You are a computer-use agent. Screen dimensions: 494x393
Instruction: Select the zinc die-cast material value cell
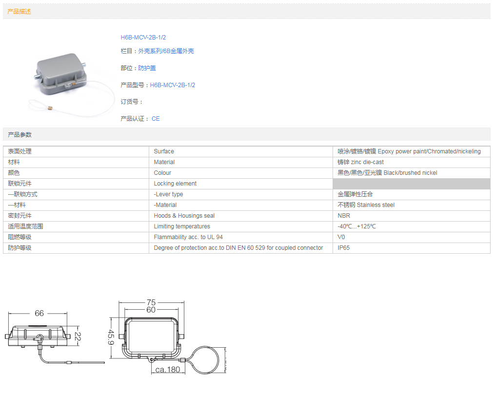pyautogui.click(x=360, y=162)
